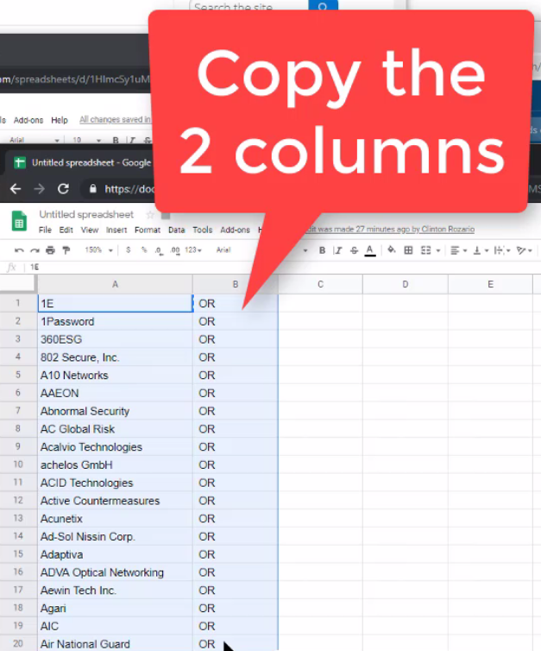Decrease decimal places icon
The image size is (541, 651).
(x=159, y=250)
